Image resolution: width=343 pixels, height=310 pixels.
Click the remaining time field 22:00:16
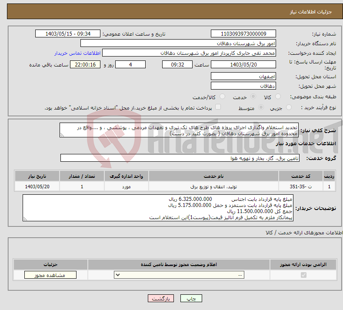(x=85, y=64)
